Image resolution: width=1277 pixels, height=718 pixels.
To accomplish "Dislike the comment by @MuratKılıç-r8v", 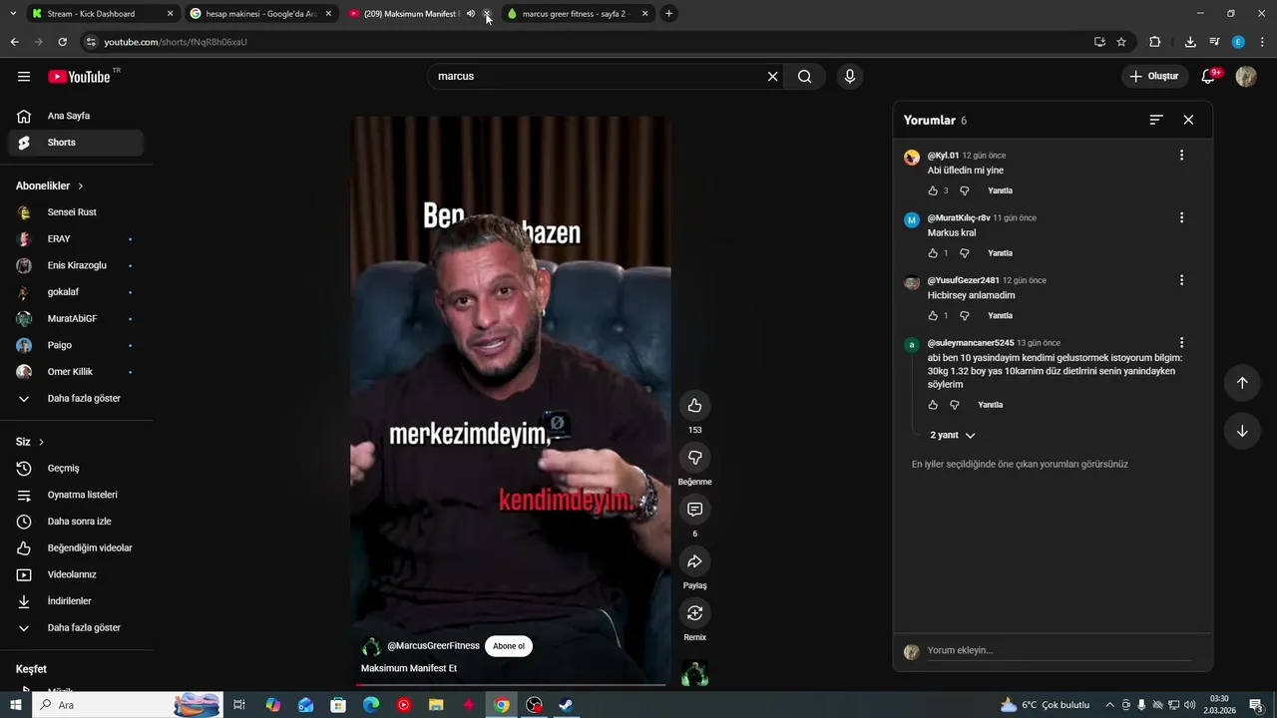I will (x=964, y=253).
